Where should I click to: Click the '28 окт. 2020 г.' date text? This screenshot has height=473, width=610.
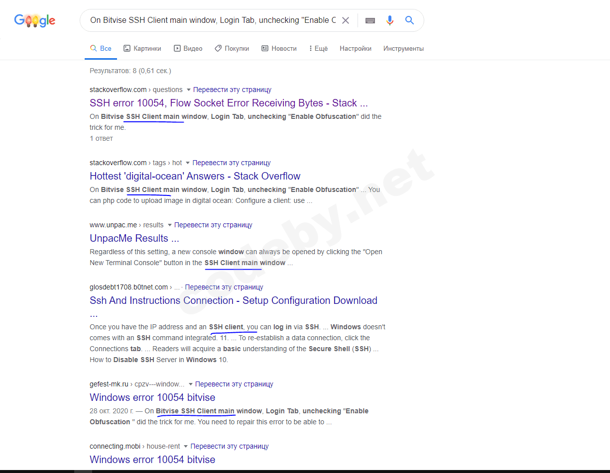click(113, 411)
